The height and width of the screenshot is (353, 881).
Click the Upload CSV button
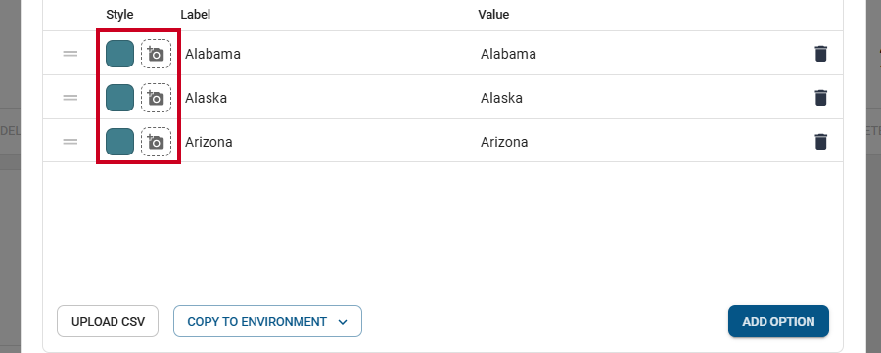108,322
